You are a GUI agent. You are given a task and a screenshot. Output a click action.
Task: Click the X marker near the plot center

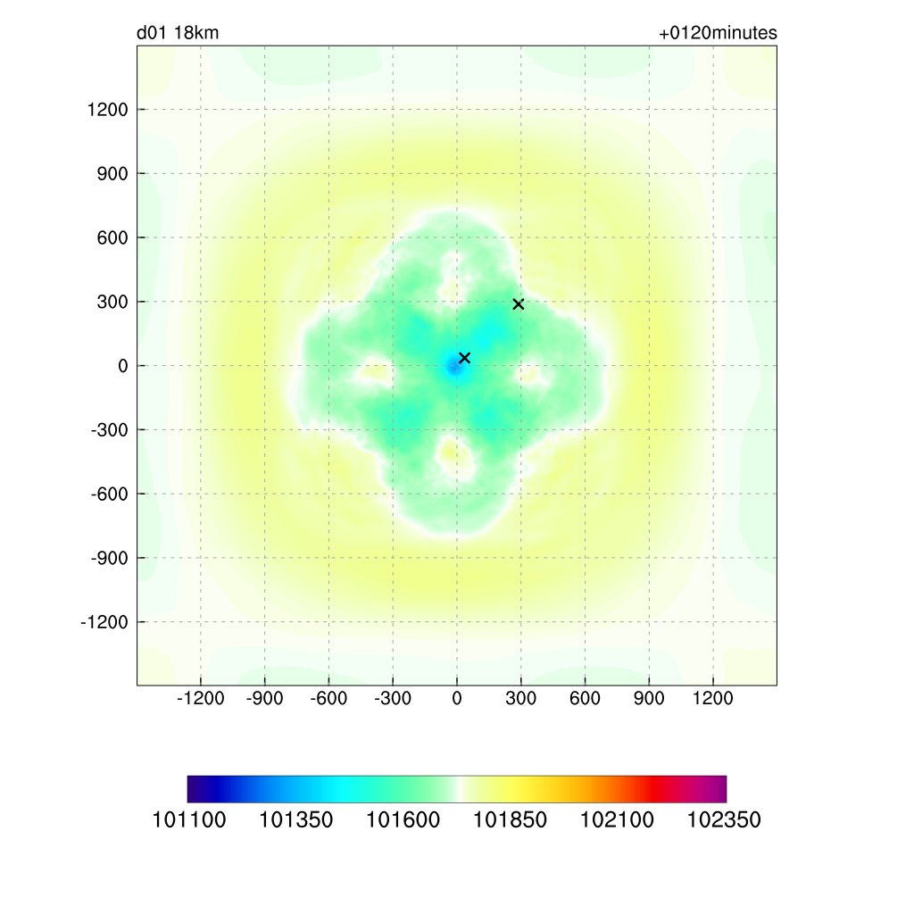[x=464, y=357]
